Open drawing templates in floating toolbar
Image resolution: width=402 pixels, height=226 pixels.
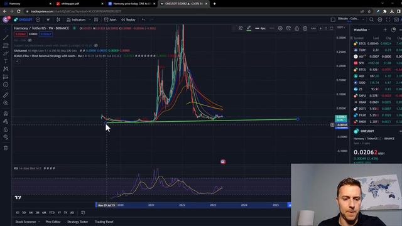pos(241,28)
